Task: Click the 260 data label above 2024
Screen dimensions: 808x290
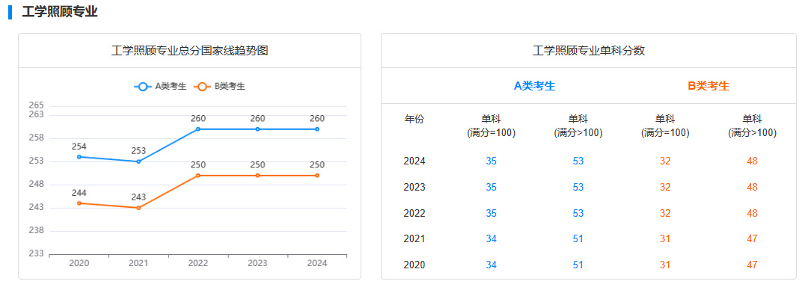Action: [317, 119]
